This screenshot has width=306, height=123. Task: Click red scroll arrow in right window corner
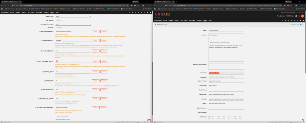pyautogui.click(x=303, y=120)
